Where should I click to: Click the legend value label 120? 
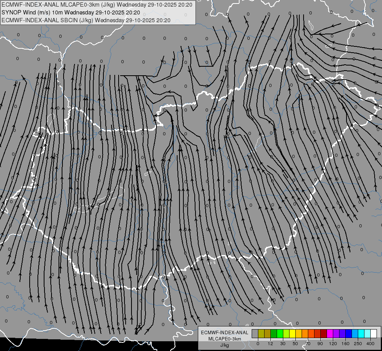(333, 344)
